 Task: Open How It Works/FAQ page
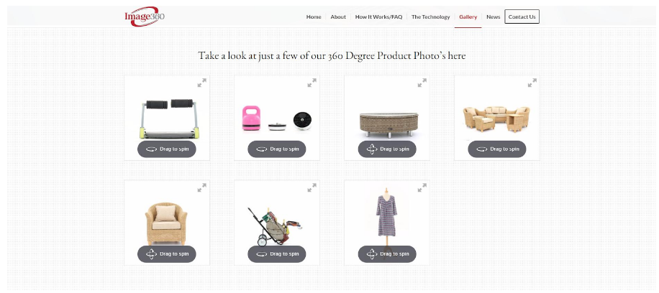pyautogui.click(x=378, y=17)
